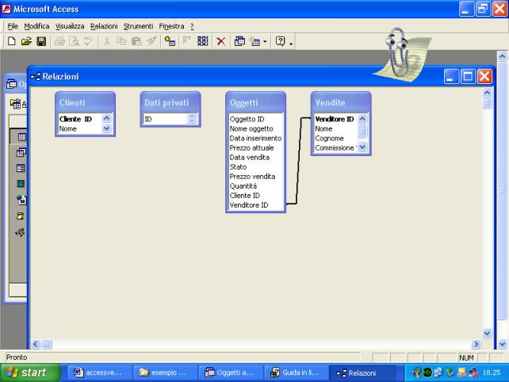Click the Cut scissors toolbar icon

click(x=107, y=41)
